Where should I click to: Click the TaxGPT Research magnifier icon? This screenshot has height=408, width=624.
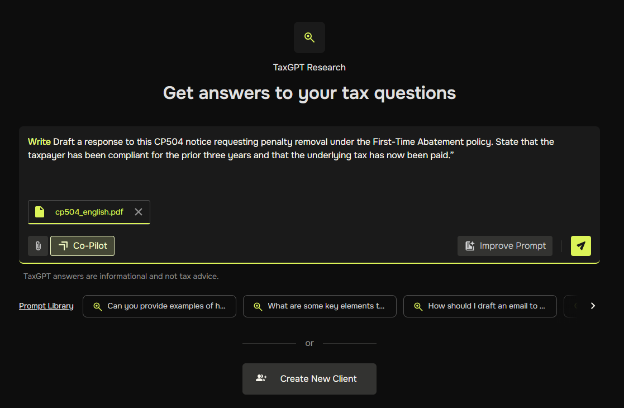(309, 37)
